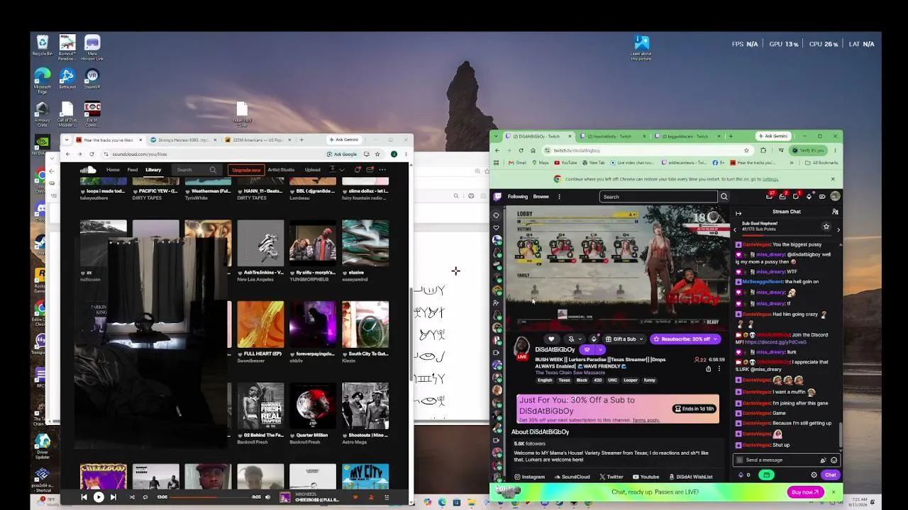Like the currently playing SoundCloud track

coord(356,497)
